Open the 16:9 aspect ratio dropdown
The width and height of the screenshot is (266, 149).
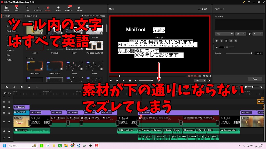pyautogui.click(x=200, y=80)
